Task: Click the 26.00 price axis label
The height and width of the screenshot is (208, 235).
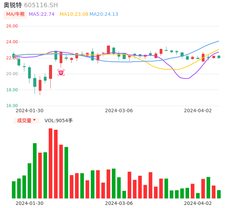Action: (12, 26)
